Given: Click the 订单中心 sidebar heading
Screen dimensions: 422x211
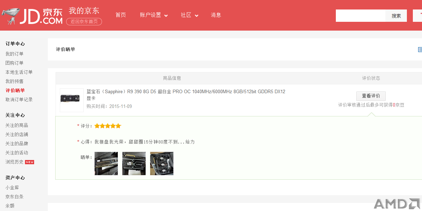Looking at the screenshot, I should (15, 44).
